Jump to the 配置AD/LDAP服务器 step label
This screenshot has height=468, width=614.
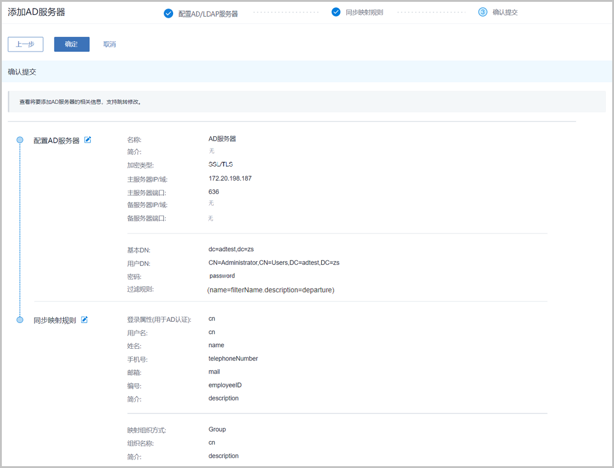208,13
